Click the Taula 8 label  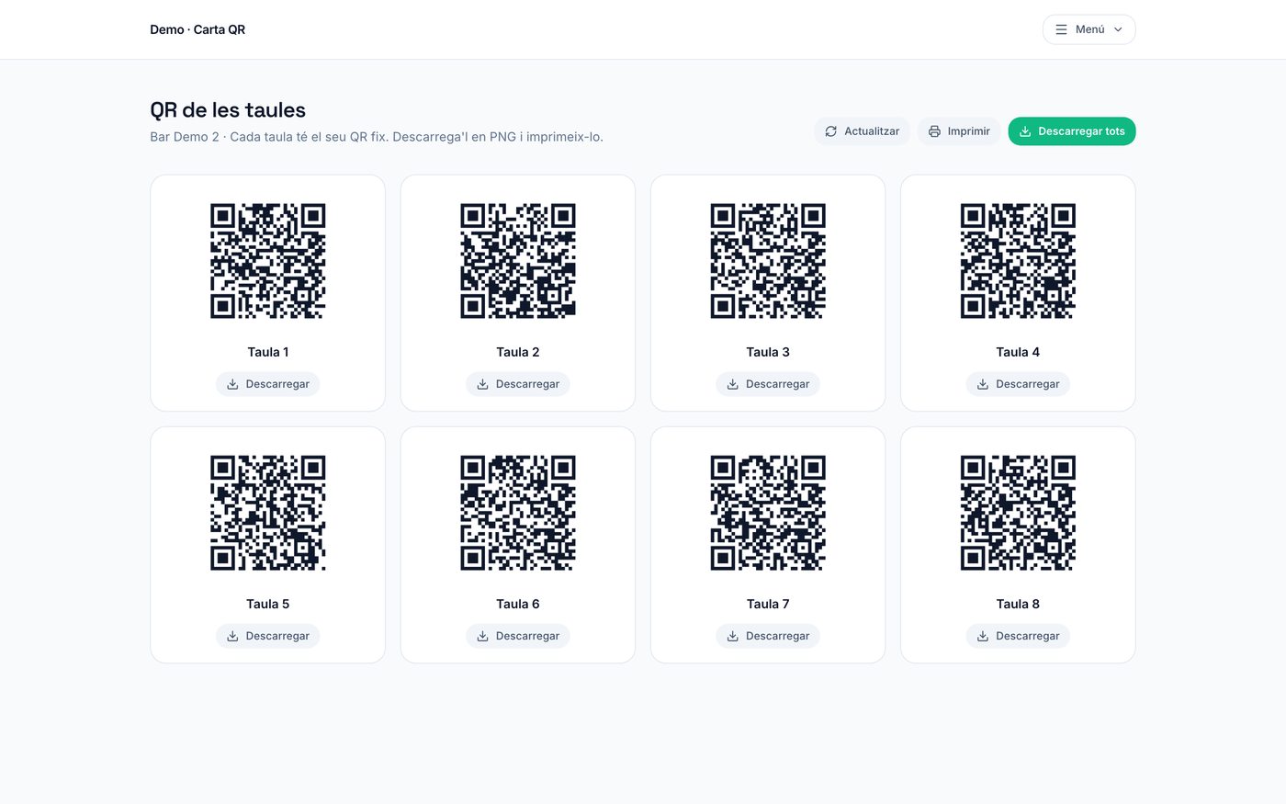(1018, 604)
